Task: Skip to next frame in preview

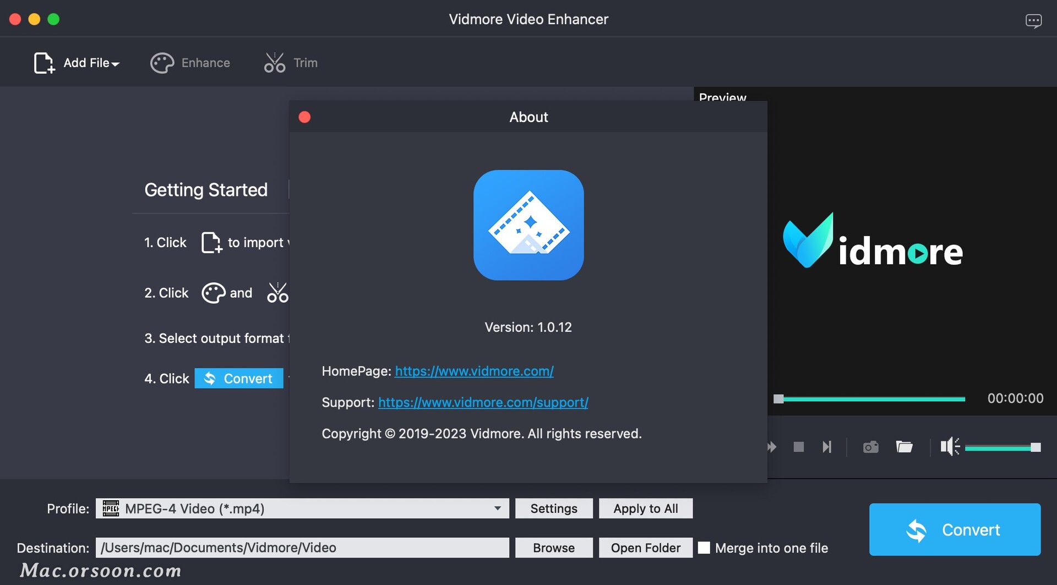Action: tap(827, 447)
